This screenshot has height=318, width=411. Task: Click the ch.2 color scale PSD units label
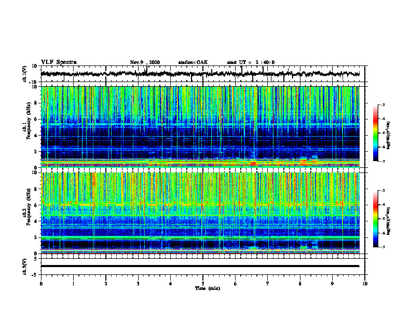[389, 221]
